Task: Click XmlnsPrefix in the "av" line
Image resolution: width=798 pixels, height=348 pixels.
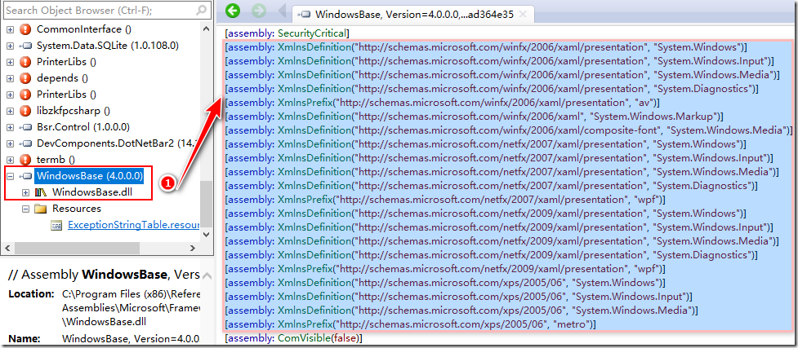Action: click(x=305, y=102)
